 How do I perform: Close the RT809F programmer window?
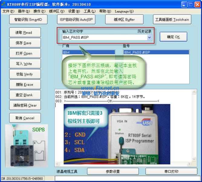197,5
